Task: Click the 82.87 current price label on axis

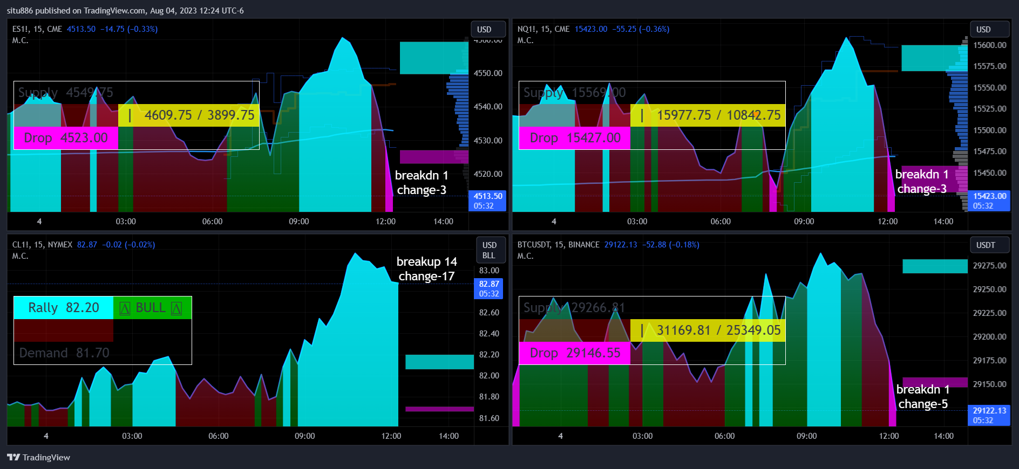Action: point(488,288)
